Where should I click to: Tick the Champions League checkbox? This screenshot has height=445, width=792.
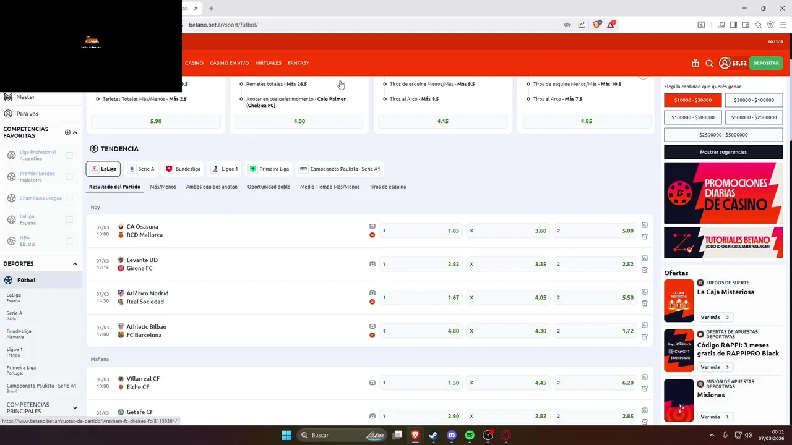pos(69,198)
